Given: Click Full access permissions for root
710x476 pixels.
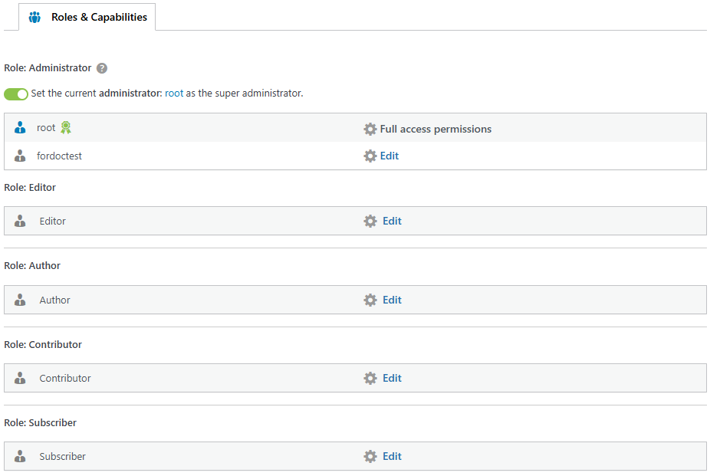Looking at the screenshot, I should pyautogui.click(x=436, y=129).
